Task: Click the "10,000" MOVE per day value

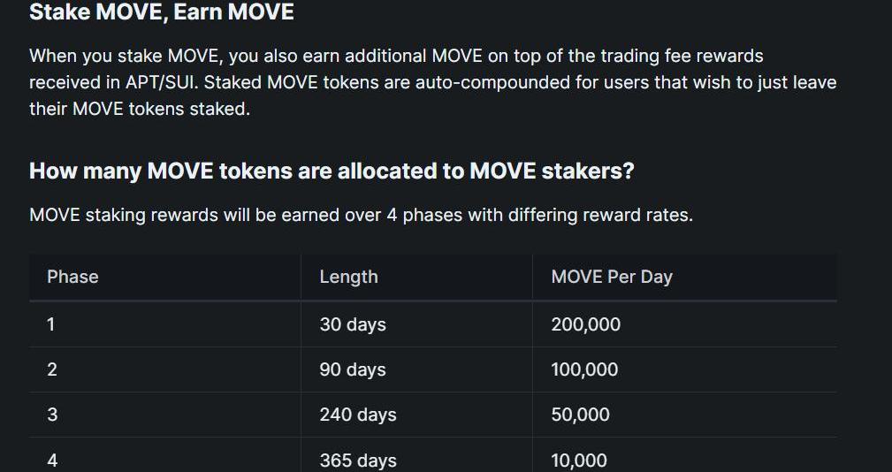Action: tap(579, 460)
